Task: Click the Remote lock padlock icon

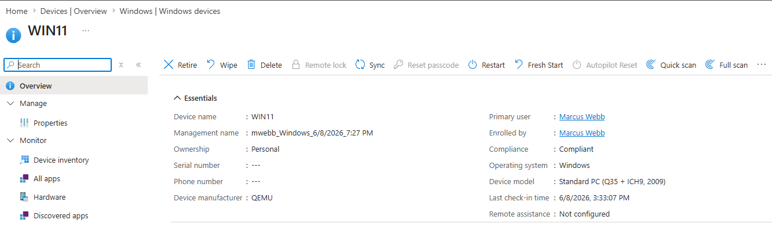Action: [296, 65]
